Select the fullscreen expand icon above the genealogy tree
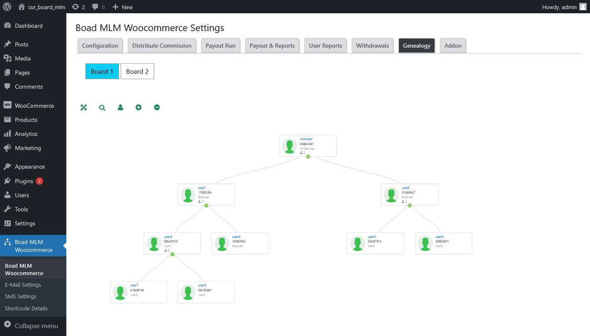 [84, 107]
